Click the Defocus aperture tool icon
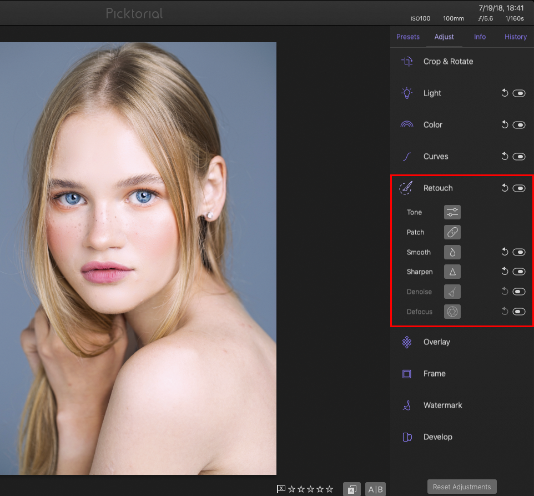 [x=452, y=312]
